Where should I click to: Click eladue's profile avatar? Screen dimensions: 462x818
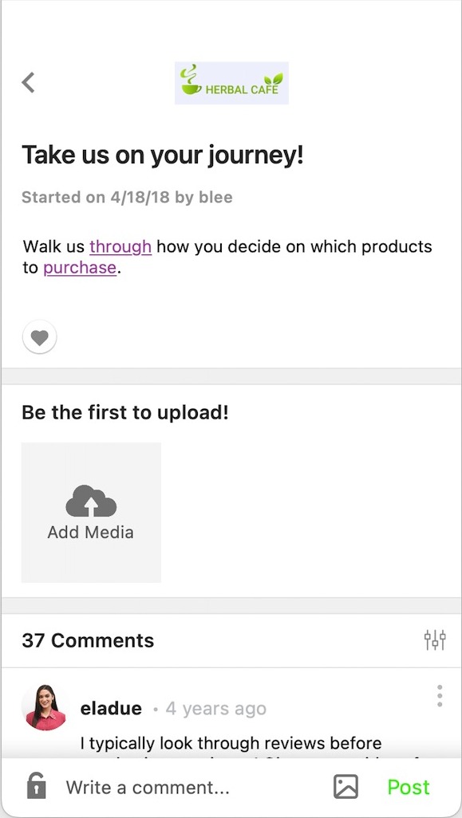(x=45, y=707)
